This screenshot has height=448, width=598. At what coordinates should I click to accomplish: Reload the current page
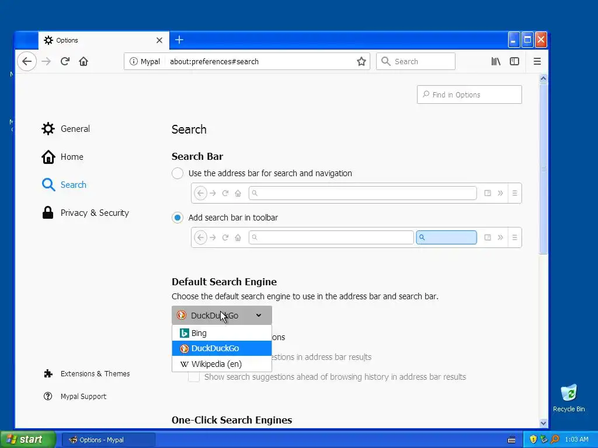(65, 61)
